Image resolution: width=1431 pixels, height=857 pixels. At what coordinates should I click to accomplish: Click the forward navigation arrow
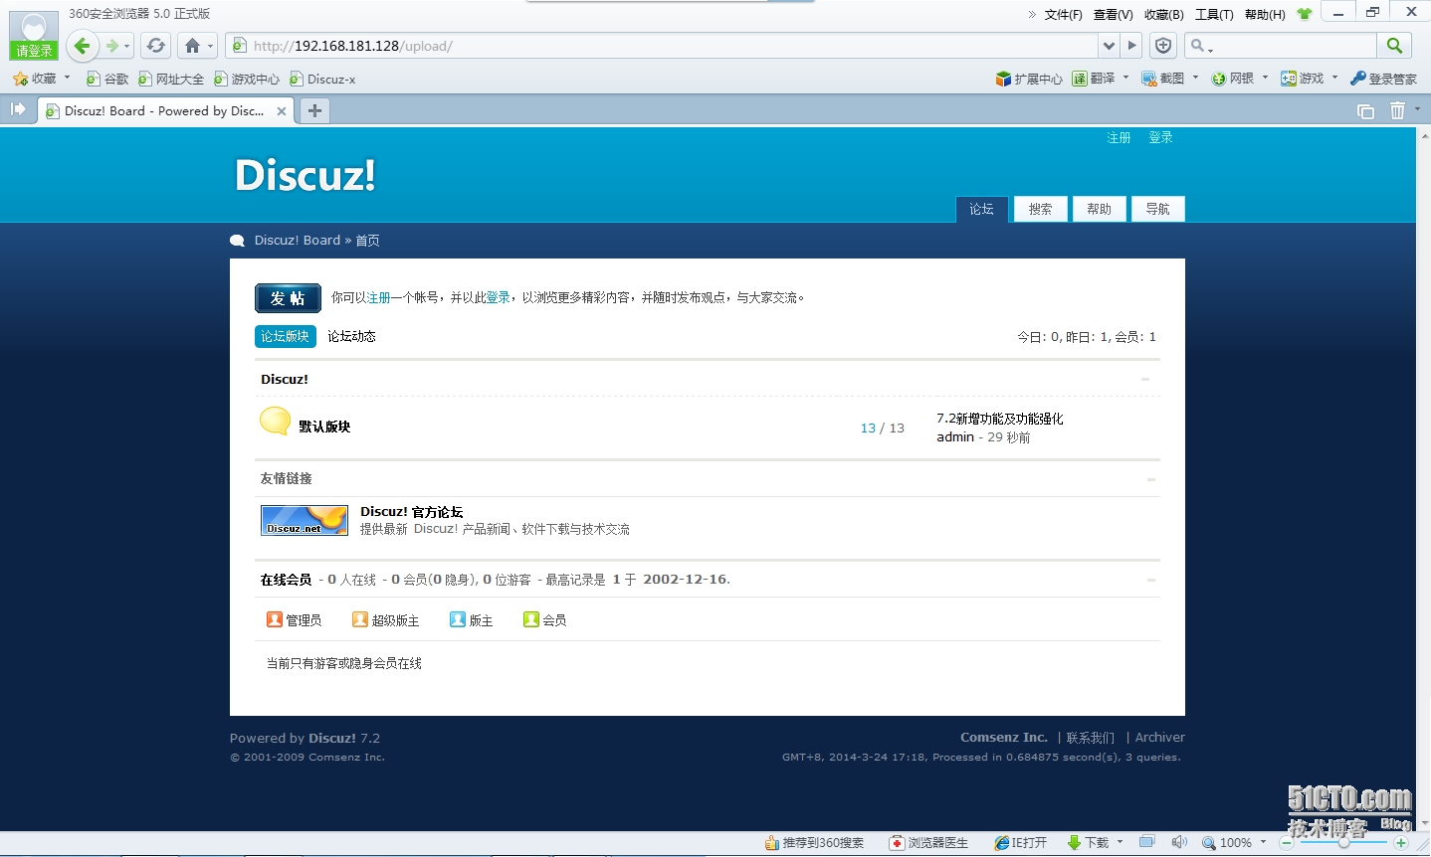tap(112, 46)
